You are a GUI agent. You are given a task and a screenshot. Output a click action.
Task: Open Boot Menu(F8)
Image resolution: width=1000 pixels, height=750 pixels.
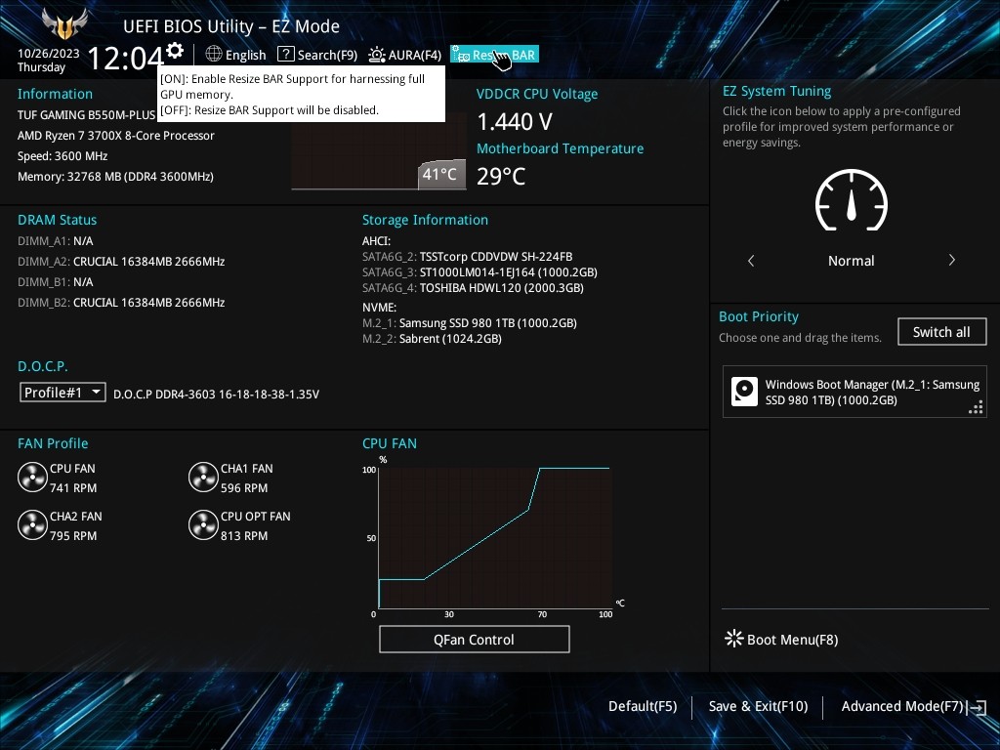[x=781, y=640]
